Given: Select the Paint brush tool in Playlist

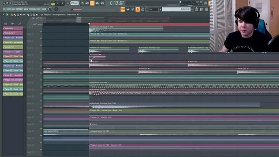Looking at the screenshot, I should coord(15,15).
